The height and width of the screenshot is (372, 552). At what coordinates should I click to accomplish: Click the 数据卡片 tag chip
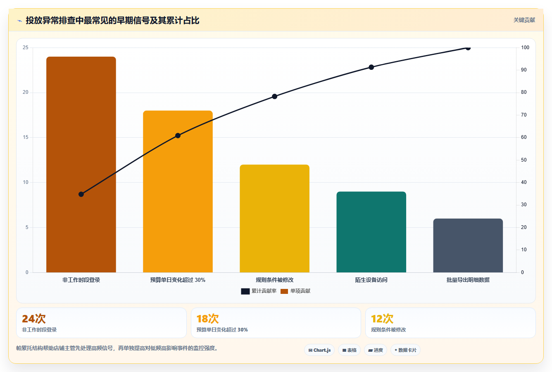pyautogui.click(x=405, y=350)
